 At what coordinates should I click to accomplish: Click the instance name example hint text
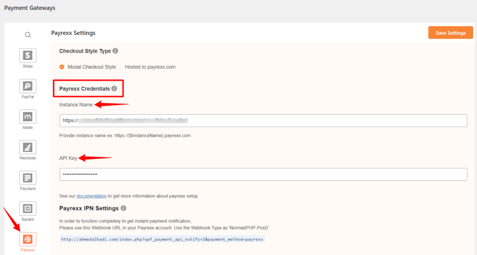[125, 136]
